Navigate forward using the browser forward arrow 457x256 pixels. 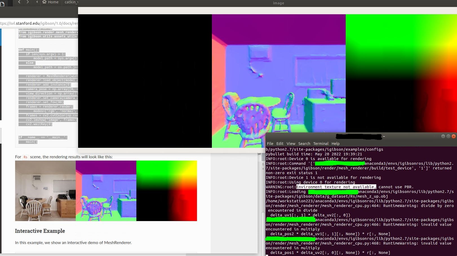coord(27,2)
